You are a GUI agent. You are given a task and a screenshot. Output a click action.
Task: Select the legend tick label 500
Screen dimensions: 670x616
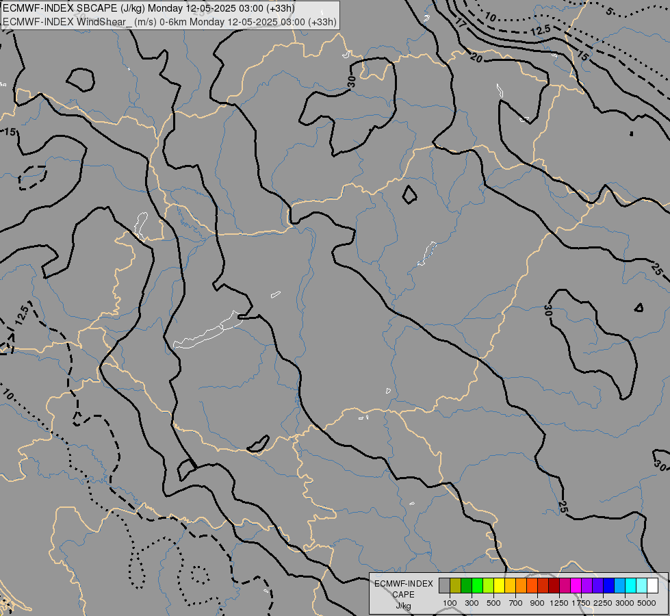pos(493,603)
